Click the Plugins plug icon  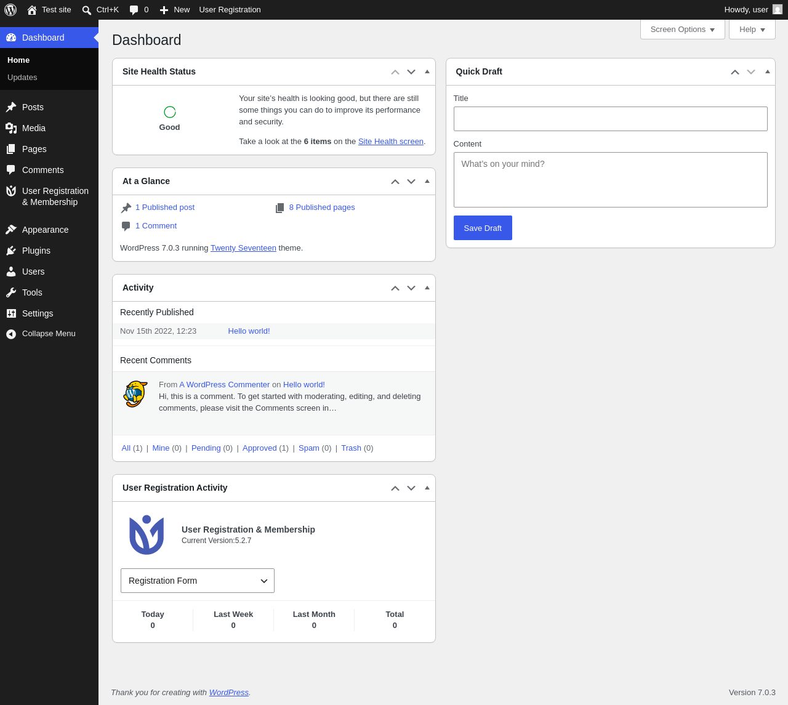[11, 251]
